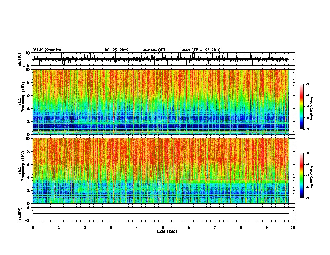Click the "-3" label on the ch.2 color scale
Screen dimensions: 330x255
point(307,153)
